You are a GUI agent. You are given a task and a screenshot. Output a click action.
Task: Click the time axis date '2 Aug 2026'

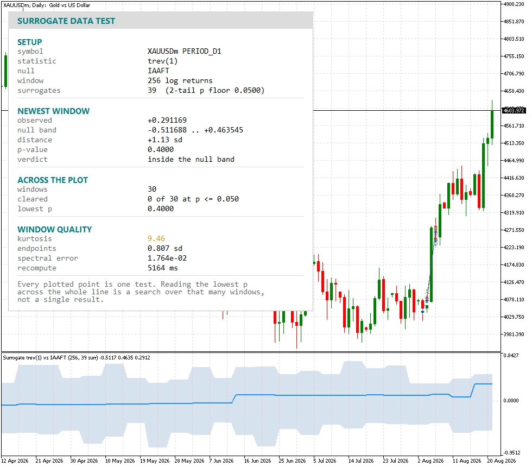430,460
